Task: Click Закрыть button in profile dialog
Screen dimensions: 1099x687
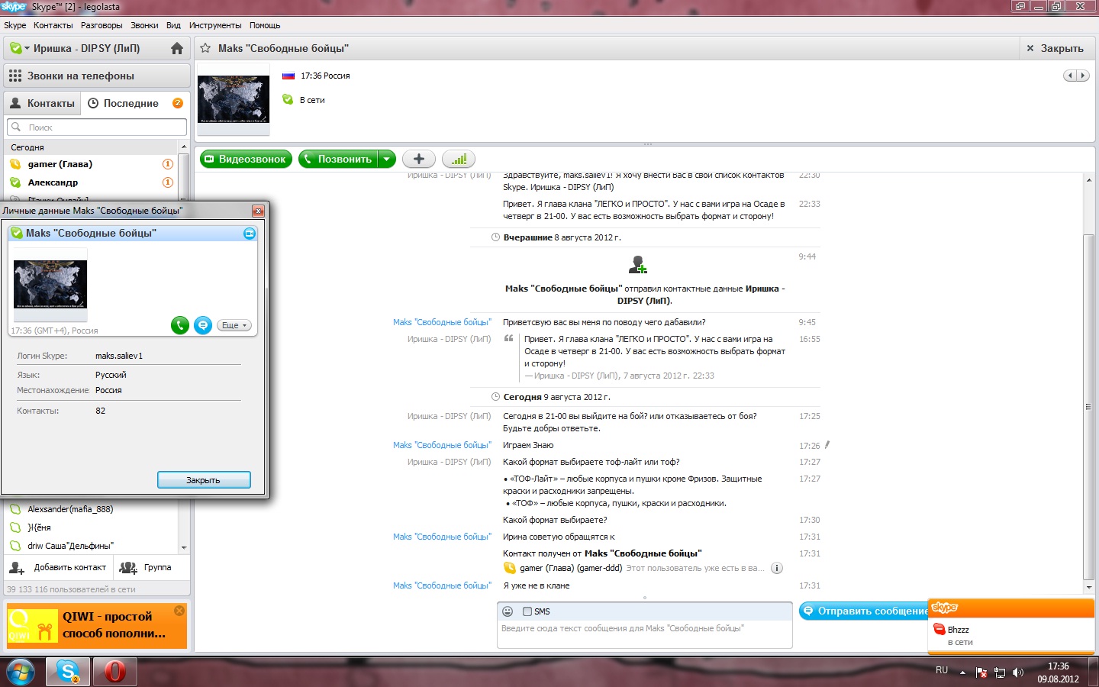Action: [204, 480]
